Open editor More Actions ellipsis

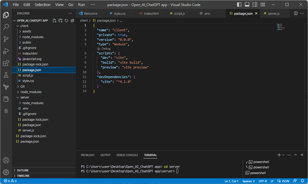pos(302,14)
